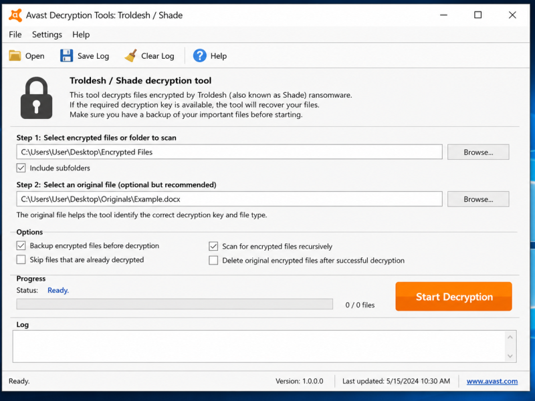This screenshot has width=535, height=401.
Task: Click the Start Decryption button
Action: [x=454, y=296]
